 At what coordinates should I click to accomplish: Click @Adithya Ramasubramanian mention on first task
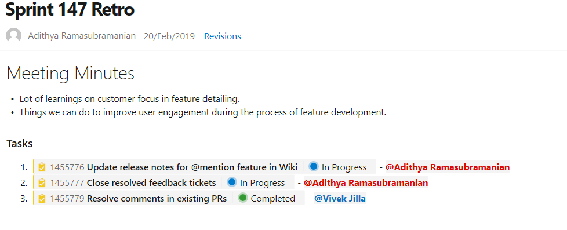pyautogui.click(x=448, y=167)
